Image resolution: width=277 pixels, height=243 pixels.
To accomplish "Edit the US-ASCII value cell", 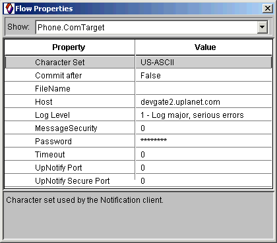I will pyautogui.click(x=204, y=63).
